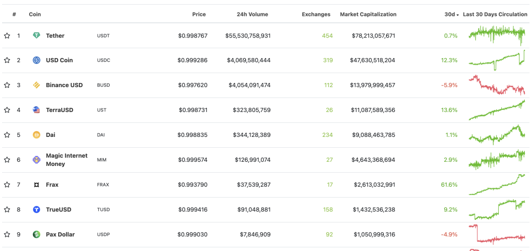The height and width of the screenshot is (251, 532).
Task: Select Dai volume $344,128,389
Action: pyautogui.click(x=252, y=135)
